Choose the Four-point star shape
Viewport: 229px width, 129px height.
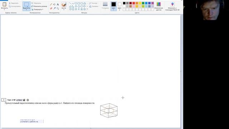point(79,9)
